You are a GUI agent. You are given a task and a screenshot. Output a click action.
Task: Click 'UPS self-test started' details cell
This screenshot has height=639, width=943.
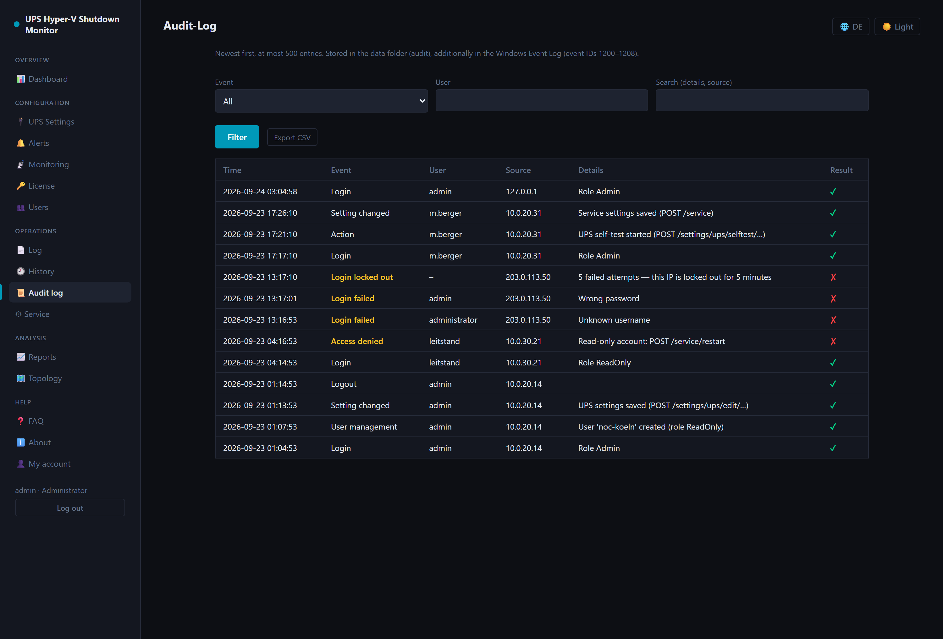pos(671,234)
